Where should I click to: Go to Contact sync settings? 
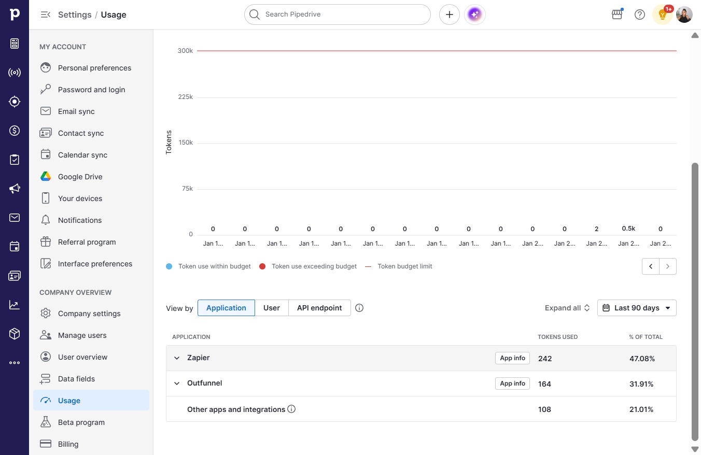[x=91, y=133]
